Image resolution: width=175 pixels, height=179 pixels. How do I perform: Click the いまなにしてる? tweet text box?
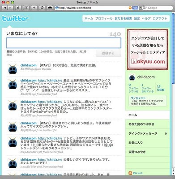64,43
